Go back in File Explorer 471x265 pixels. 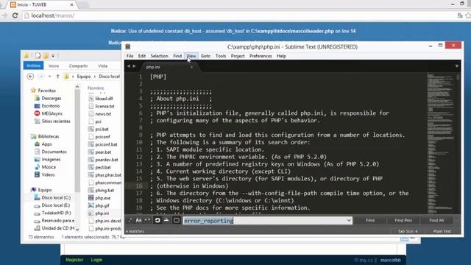click(x=30, y=77)
